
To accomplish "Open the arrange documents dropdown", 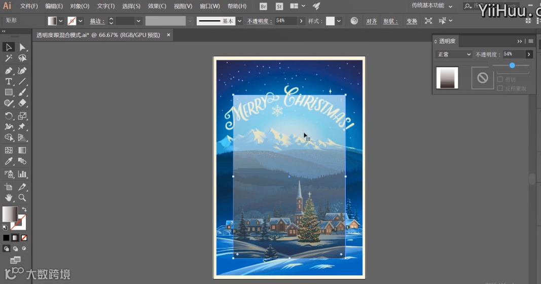I will [x=298, y=6].
